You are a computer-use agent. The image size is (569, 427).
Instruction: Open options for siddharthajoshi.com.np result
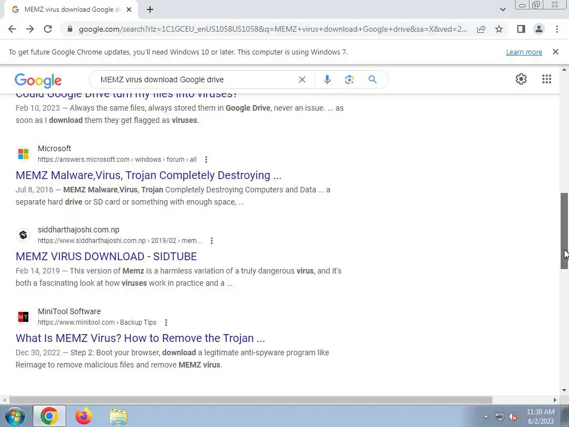[x=212, y=241]
